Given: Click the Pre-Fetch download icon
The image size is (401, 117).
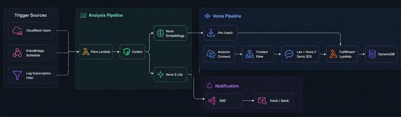Looking at the screenshot, I should 211,33.
